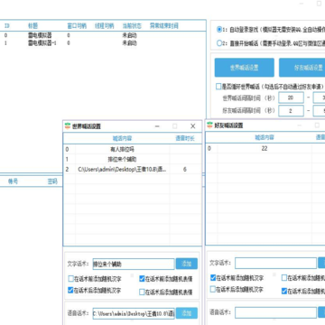Click the 标题 column header
Screen dimensions: 325x325
click(33, 26)
